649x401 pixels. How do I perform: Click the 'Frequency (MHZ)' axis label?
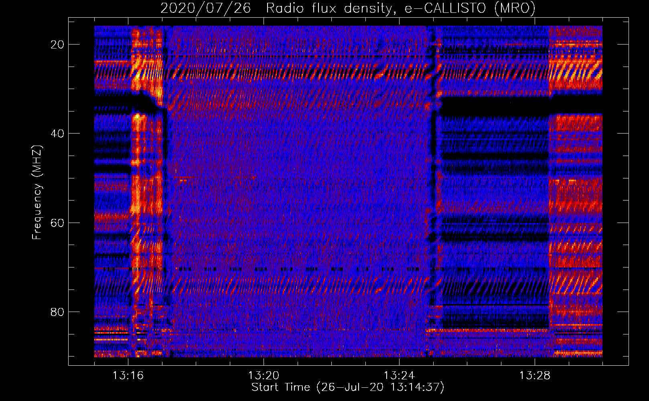37,193
